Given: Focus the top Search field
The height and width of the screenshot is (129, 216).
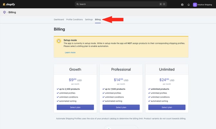Looking at the screenshot, I should coord(121,4).
